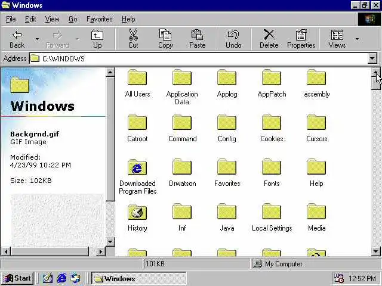Select the History folder
382x286 pixels.
point(137,217)
